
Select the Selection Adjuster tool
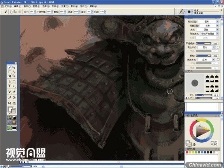[x=14, y=76]
